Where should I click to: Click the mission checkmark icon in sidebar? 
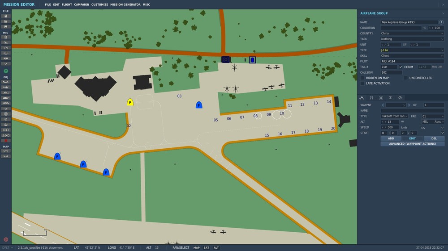coord(5,64)
